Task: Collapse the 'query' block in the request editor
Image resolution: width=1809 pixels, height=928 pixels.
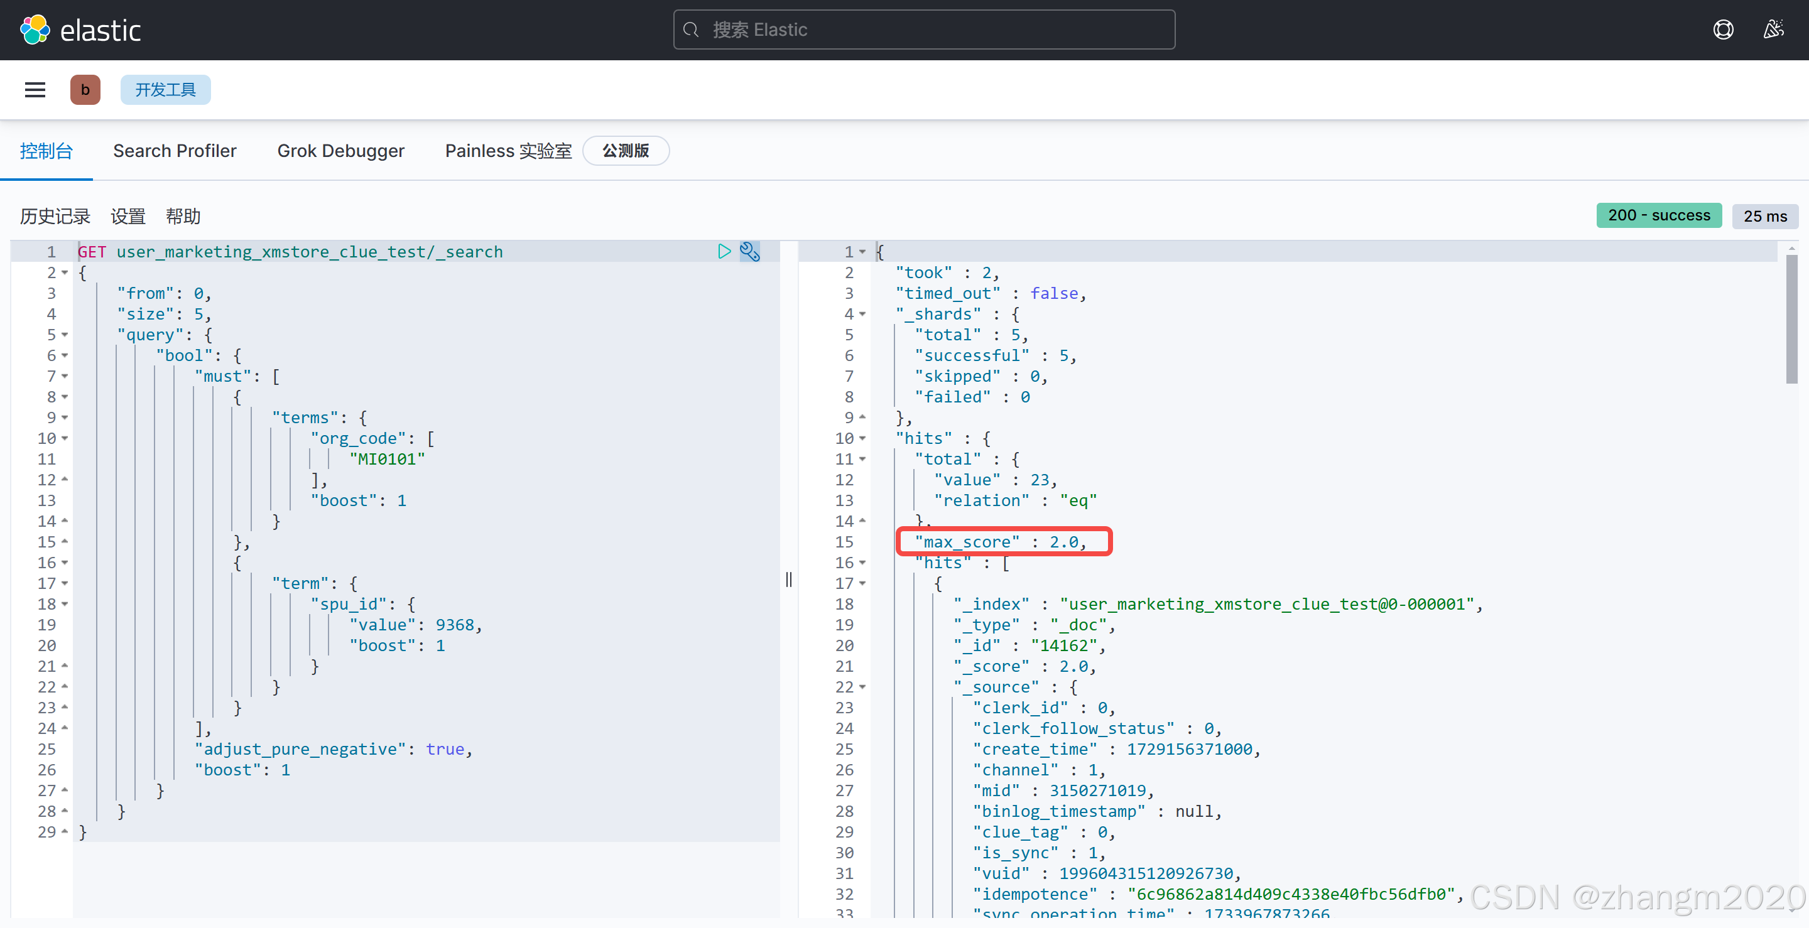Action: tap(64, 335)
